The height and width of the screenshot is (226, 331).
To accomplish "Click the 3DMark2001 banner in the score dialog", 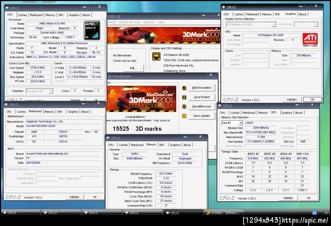I will click(x=141, y=99).
